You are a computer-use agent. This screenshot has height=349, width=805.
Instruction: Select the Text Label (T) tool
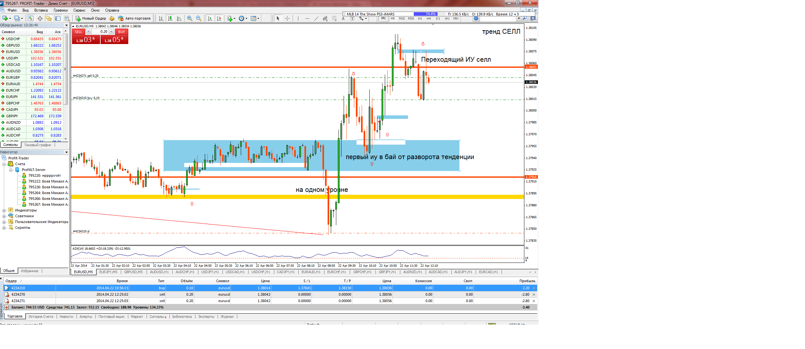[x=352, y=18]
